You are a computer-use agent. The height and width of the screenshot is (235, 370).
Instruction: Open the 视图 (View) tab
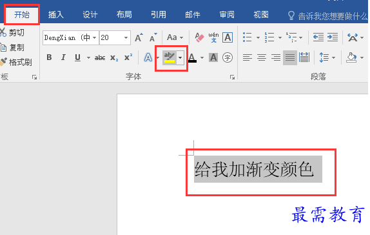click(261, 15)
